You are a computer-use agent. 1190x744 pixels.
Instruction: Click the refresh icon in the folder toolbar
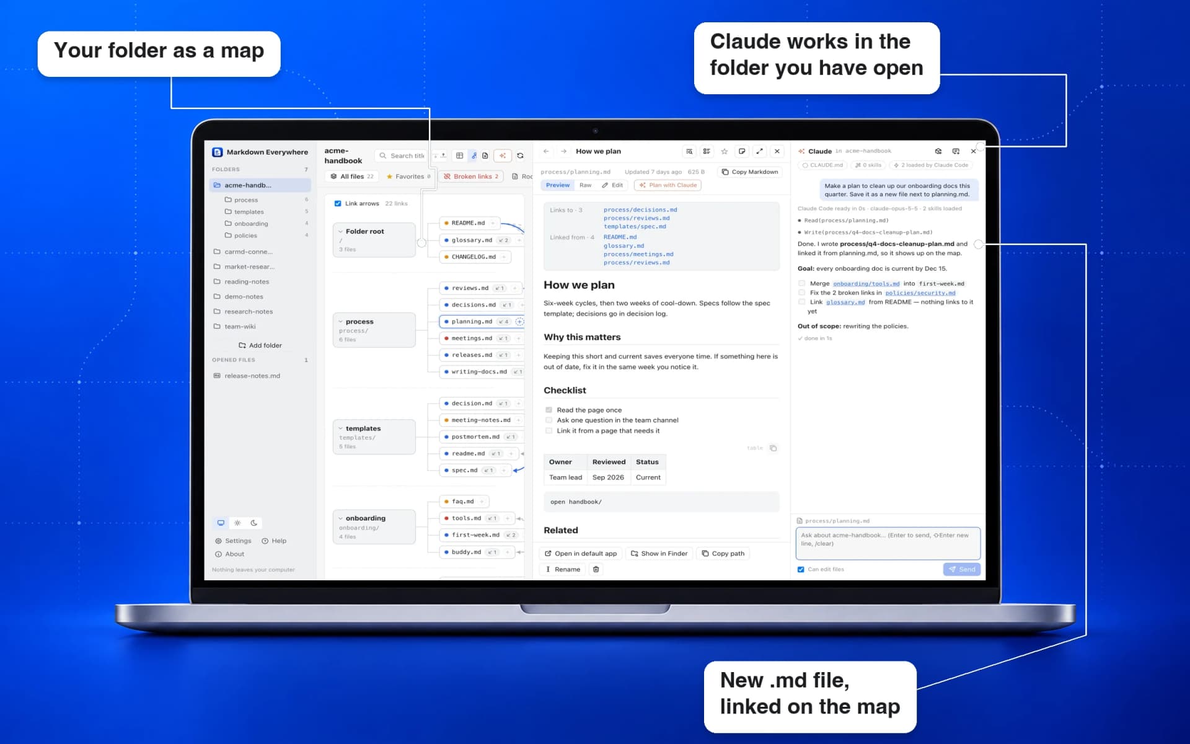pyautogui.click(x=520, y=156)
